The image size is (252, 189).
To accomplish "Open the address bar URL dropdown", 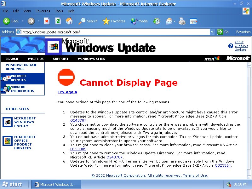I will (212, 32).
